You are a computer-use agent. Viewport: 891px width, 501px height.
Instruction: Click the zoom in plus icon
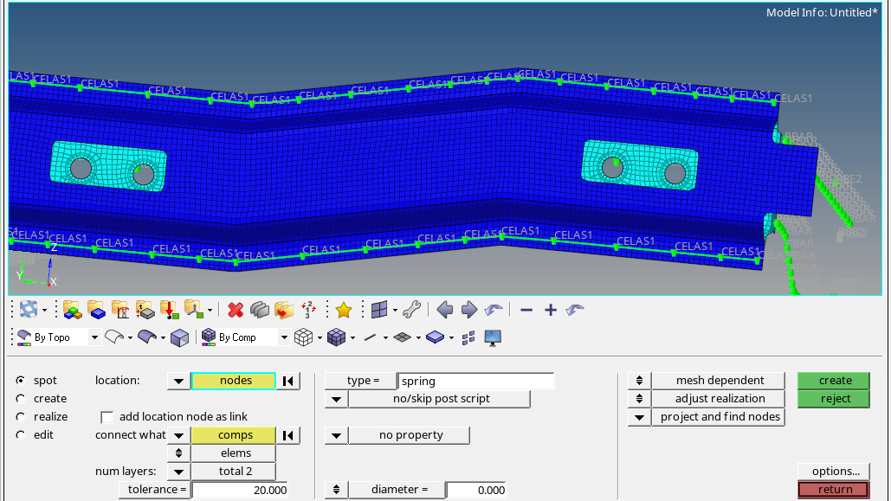pyautogui.click(x=548, y=308)
